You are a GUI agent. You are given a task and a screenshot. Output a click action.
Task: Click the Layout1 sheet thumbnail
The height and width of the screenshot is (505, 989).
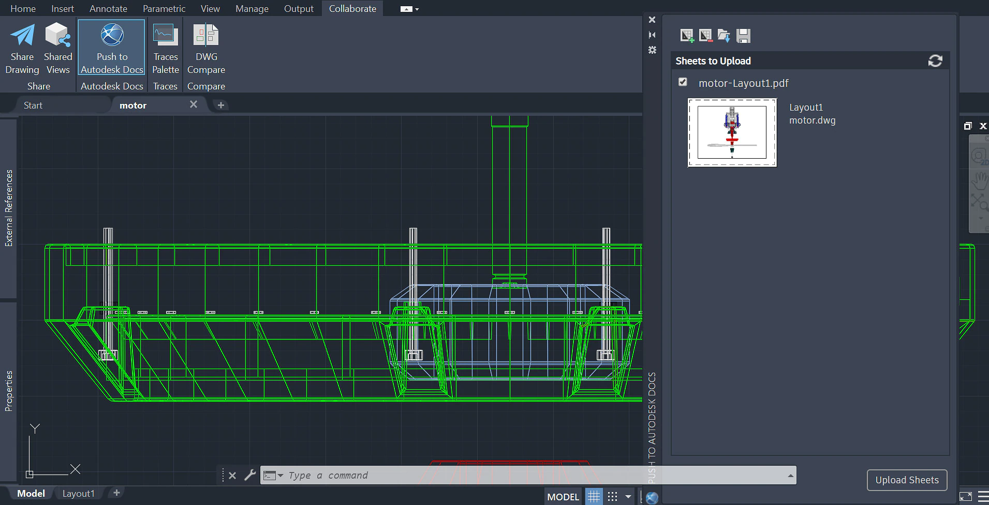point(732,132)
